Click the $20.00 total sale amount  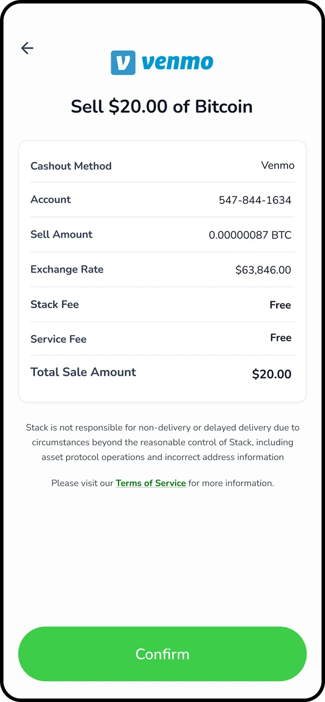(x=272, y=374)
